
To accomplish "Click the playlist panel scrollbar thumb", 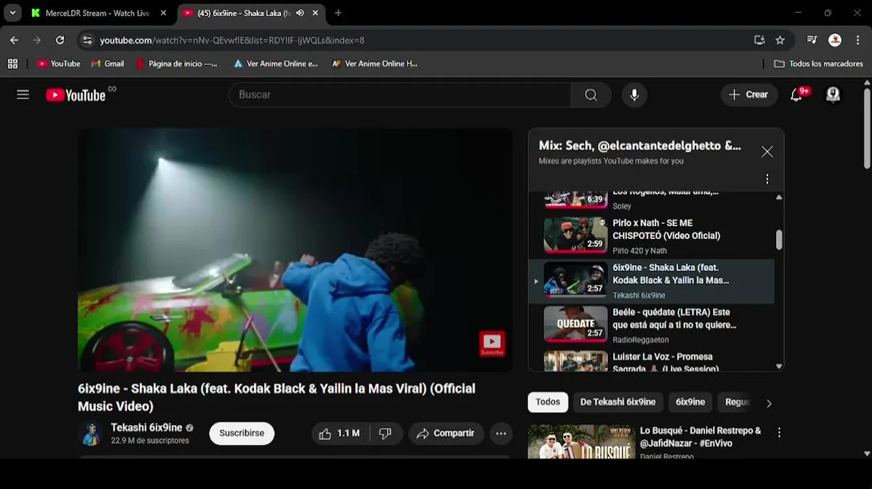I will (779, 240).
